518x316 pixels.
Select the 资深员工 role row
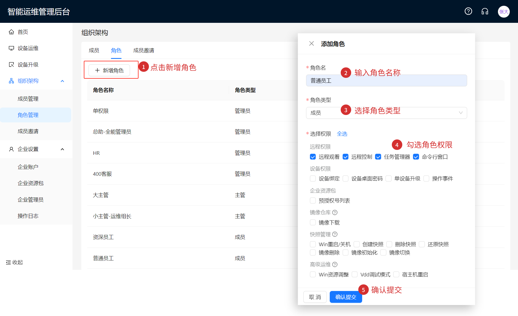click(192, 237)
